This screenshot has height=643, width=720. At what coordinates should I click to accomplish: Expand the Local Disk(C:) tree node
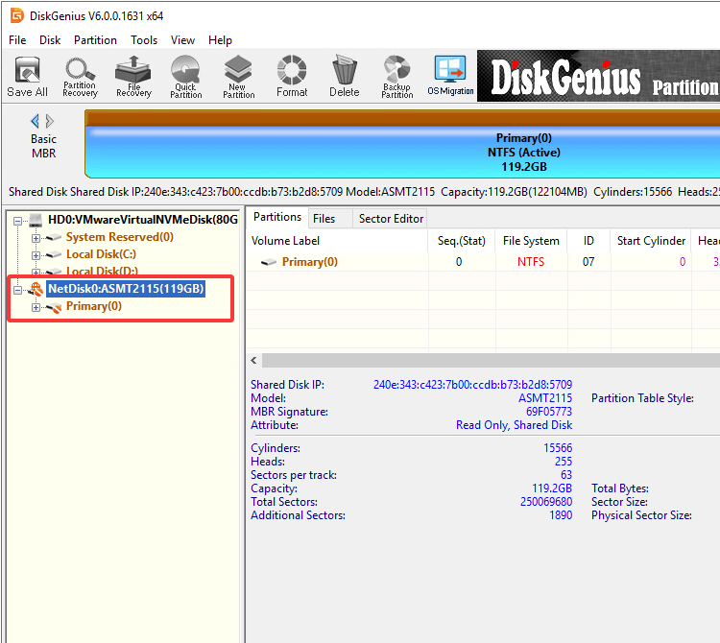pos(36,254)
